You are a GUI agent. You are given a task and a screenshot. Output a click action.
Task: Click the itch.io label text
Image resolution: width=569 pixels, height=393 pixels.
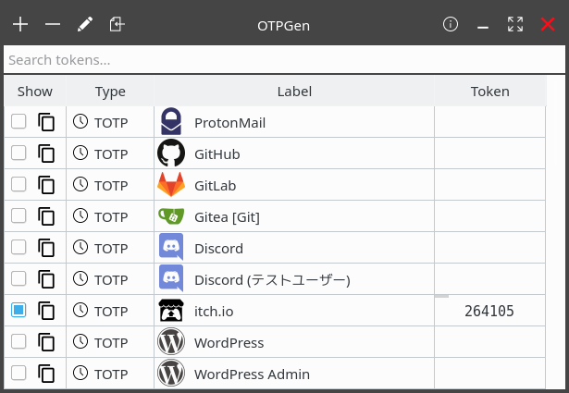(214, 312)
